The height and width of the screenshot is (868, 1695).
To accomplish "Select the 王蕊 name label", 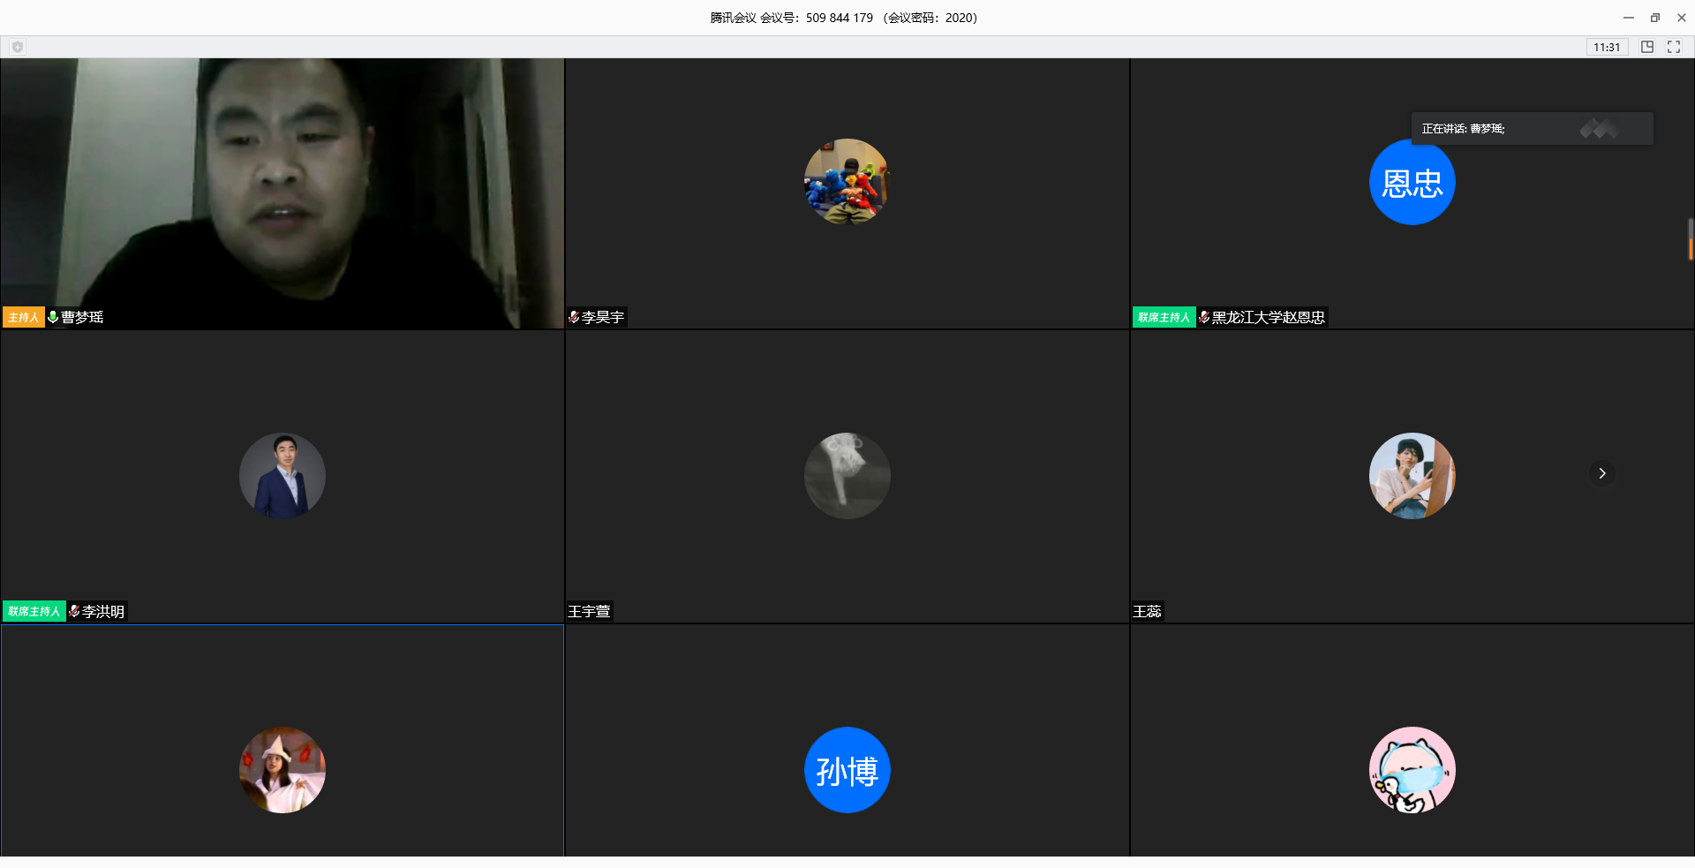I will [x=1147, y=611].
